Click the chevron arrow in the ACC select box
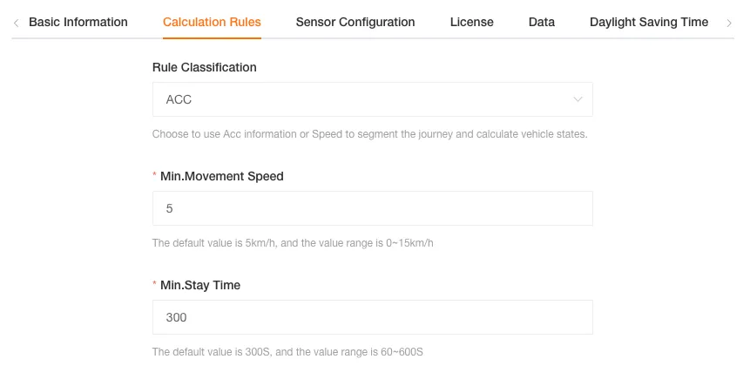Viewport: 750px width, 366px height. pos(578,99)
